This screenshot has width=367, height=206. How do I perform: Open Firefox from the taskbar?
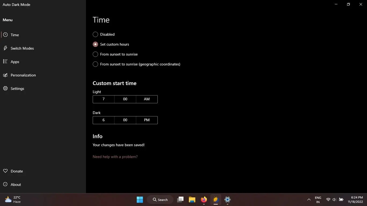coord(204,200)
